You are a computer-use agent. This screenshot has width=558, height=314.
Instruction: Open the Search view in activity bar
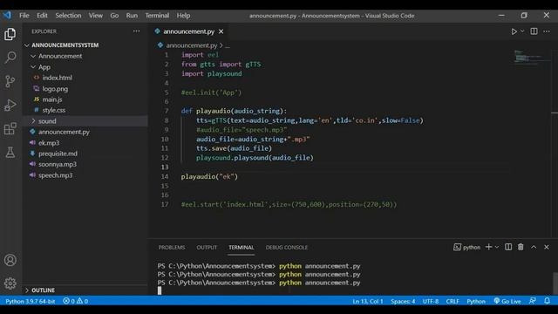[x=10, y=58]
